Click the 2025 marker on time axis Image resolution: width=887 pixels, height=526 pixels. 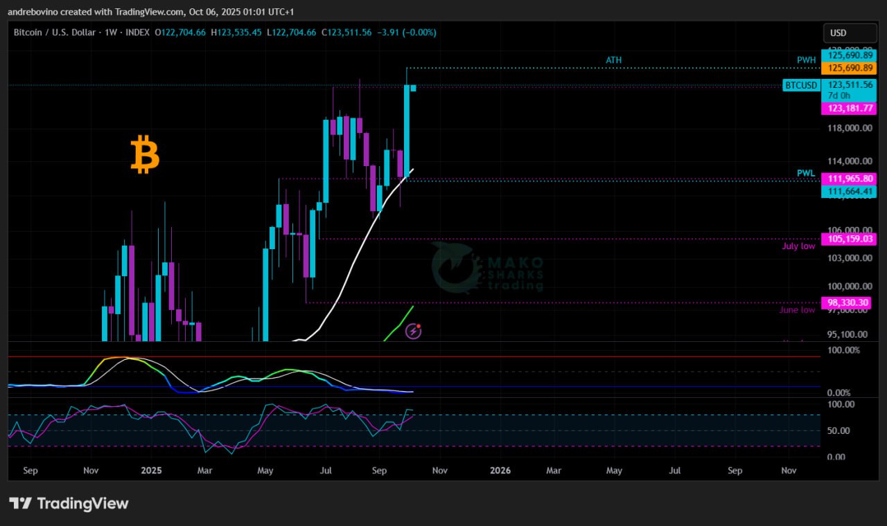click(x=150, y=471)
